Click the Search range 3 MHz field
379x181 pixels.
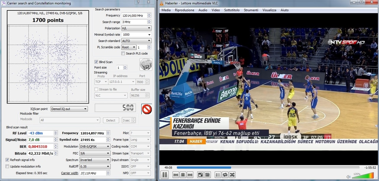[x=134, y=22]
